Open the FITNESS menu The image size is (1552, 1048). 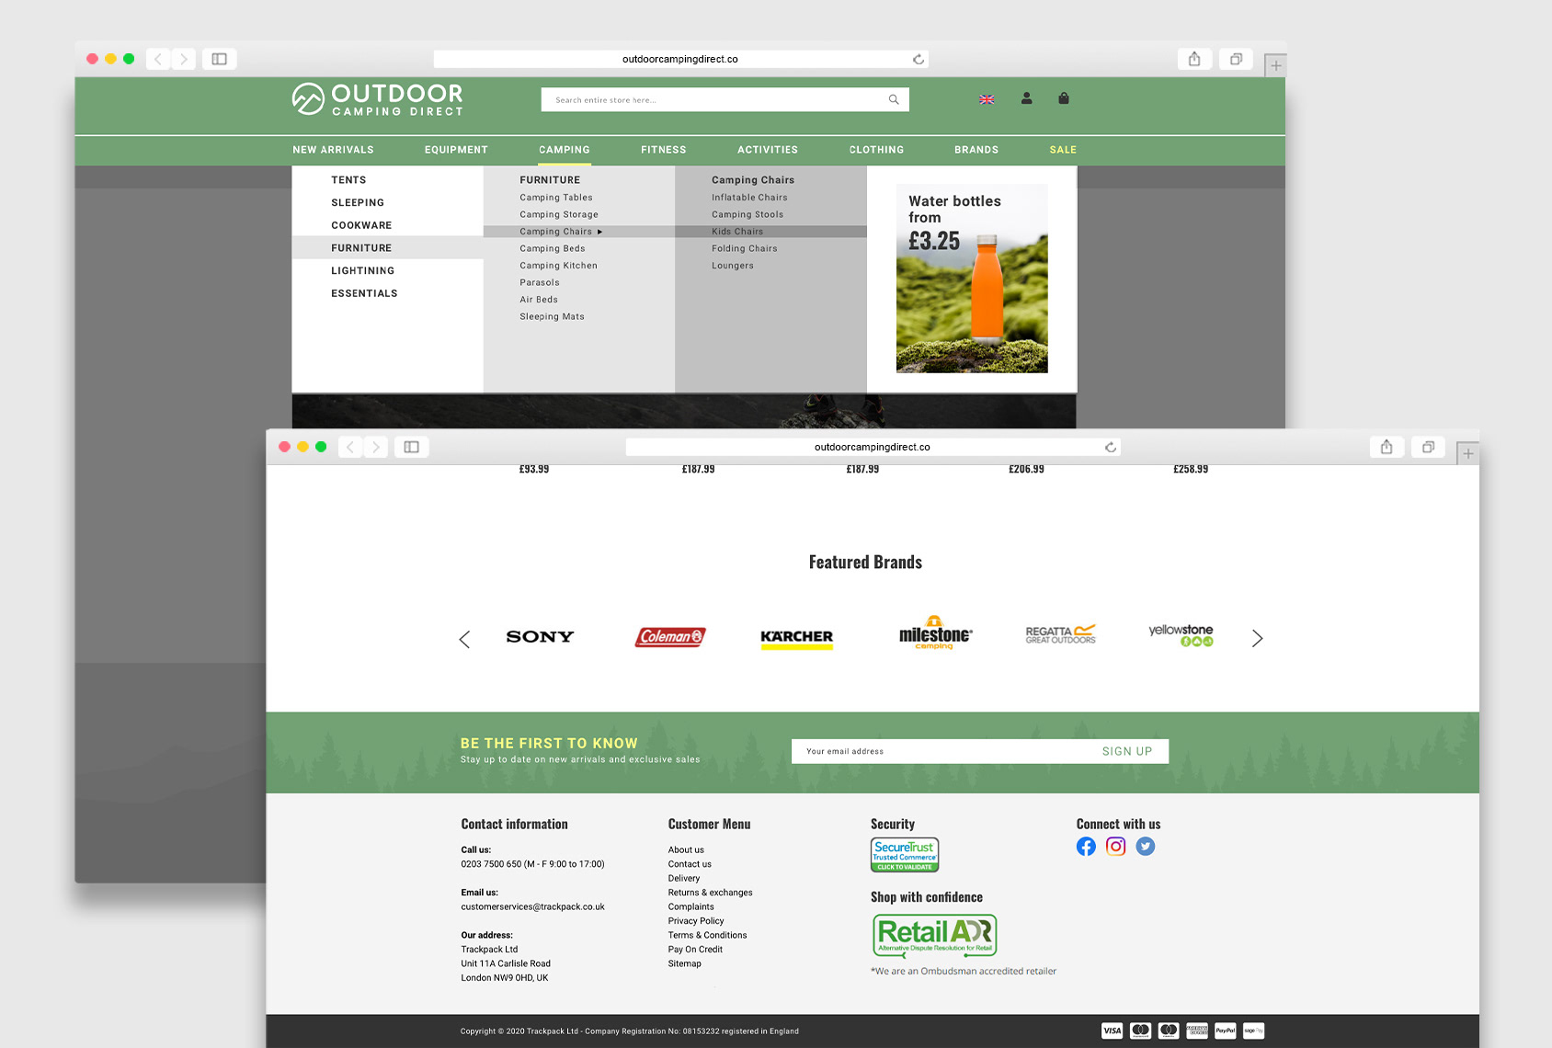click(x=664, y=150)
